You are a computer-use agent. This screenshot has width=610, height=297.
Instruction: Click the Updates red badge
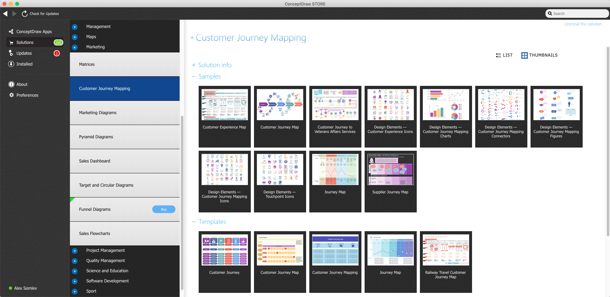coord(57,53)
